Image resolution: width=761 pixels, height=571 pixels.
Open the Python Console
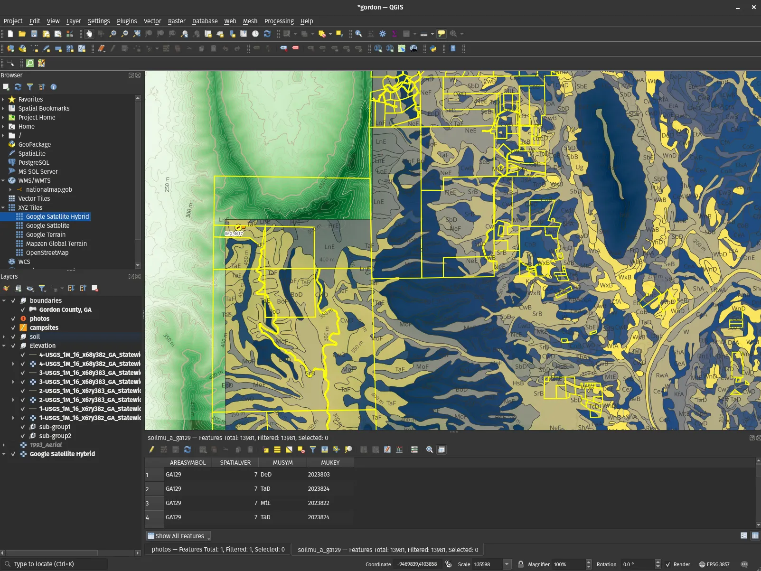pos(433,48)
